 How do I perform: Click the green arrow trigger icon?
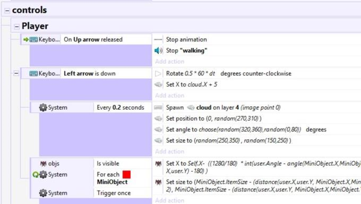click(x=26, y=40)
